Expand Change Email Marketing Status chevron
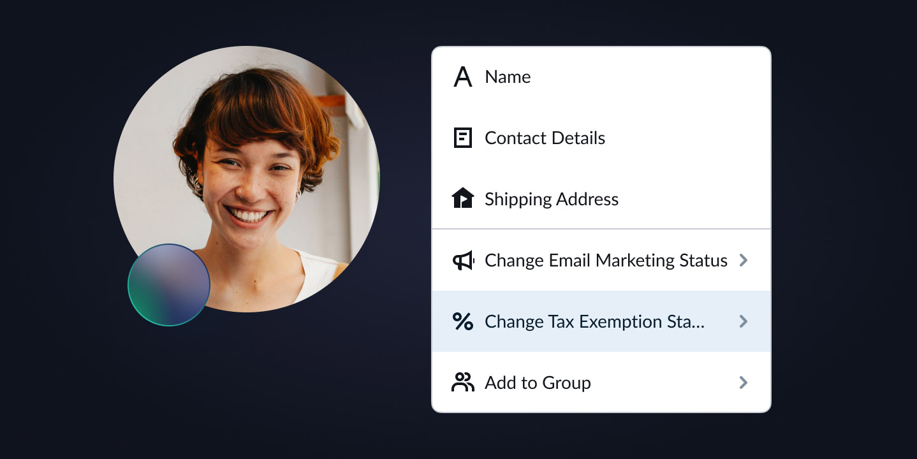917x459 pixels. (743, 261)
